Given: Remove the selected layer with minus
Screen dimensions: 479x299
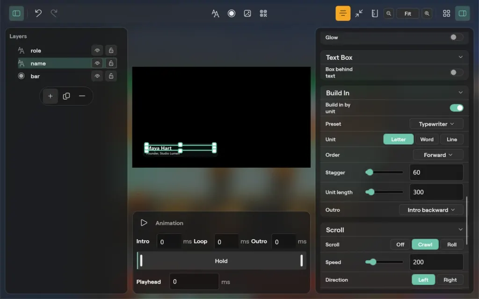Looking at the screenshot, I should (82, 96).
